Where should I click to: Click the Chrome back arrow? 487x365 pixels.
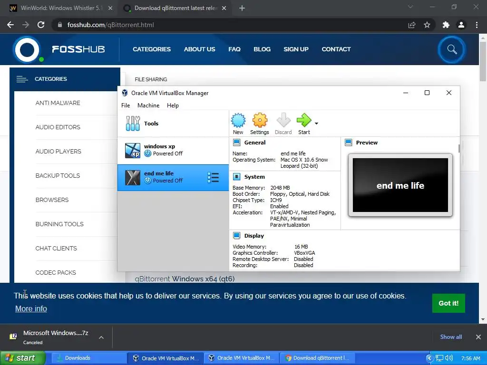(x=10, y=25)
